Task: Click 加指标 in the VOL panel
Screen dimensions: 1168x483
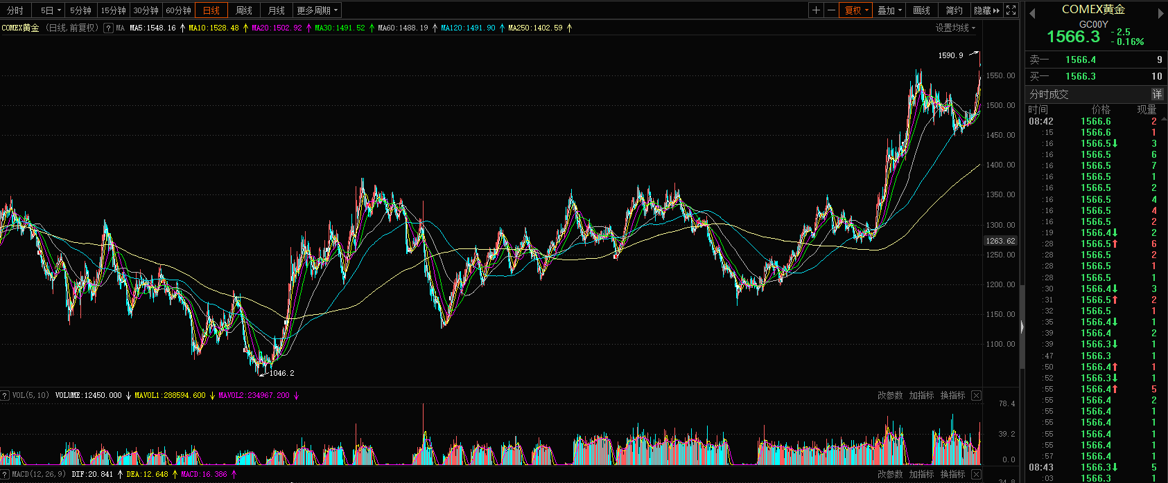Action: pyautogui.click(x=921, y=396)
